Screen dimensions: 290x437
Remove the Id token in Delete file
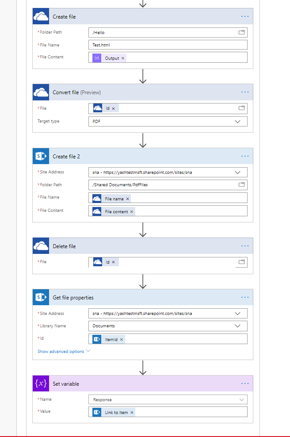(x=113, y=262)
